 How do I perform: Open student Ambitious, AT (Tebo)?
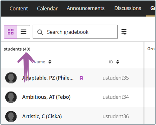point(46,97)
